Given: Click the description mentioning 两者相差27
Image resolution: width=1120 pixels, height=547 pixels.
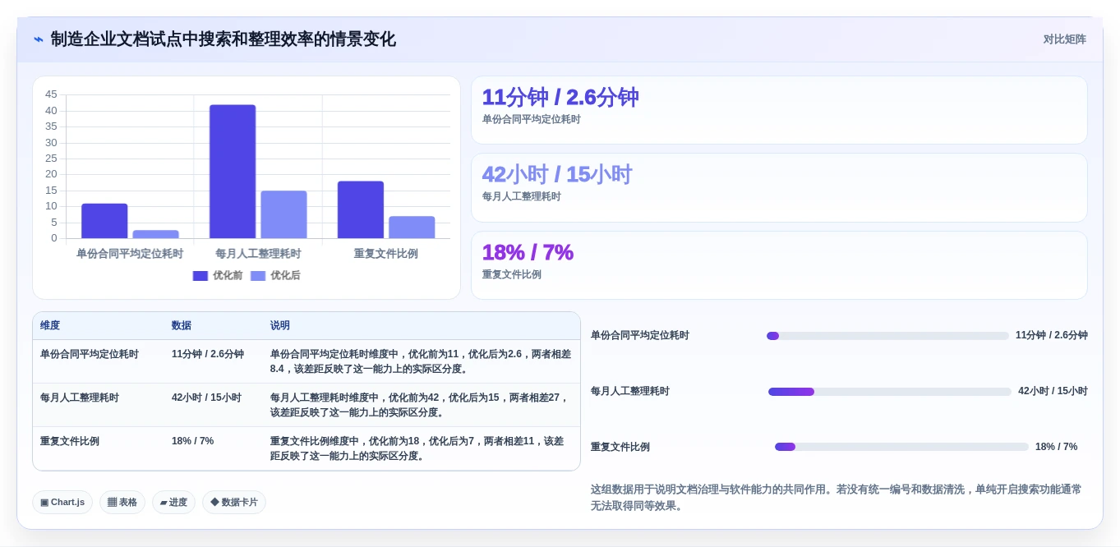Looking at the screenshot, I should tap(420, 406).
